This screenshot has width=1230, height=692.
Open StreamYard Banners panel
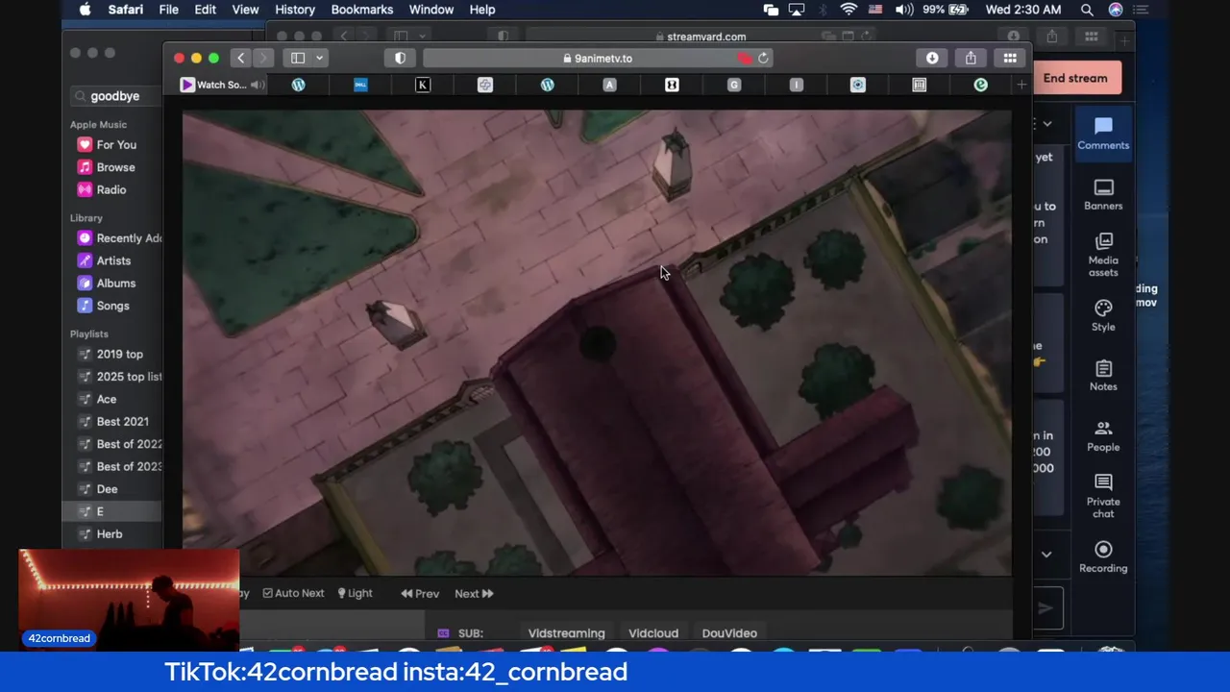(1103, 194)
